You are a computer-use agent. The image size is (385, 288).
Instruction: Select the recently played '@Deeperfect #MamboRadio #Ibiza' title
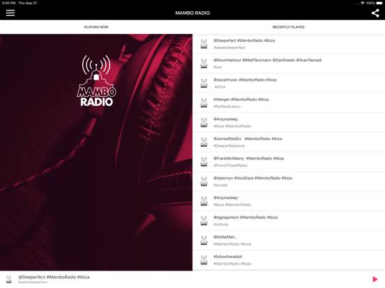[244, 40]
